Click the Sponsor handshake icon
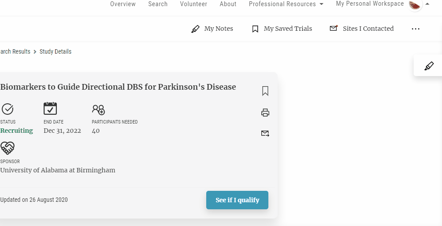The height and width of the screenshot is (226, 442). 7,148
